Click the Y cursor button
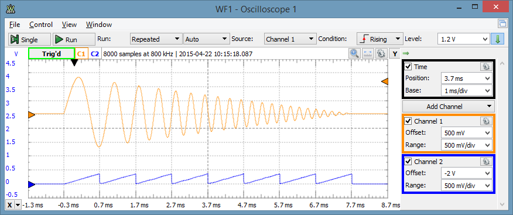This screenshot has height=215, width=513. [x=395, y=53]
